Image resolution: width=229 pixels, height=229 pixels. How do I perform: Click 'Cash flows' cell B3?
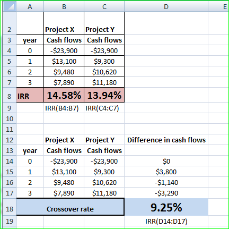(64, 40)
